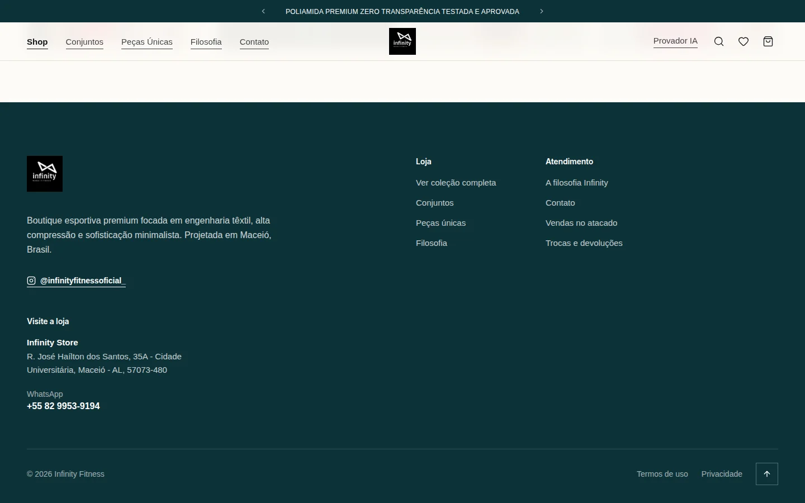Open the Shop menu item

pyautogui.click(x=37, y=42)
